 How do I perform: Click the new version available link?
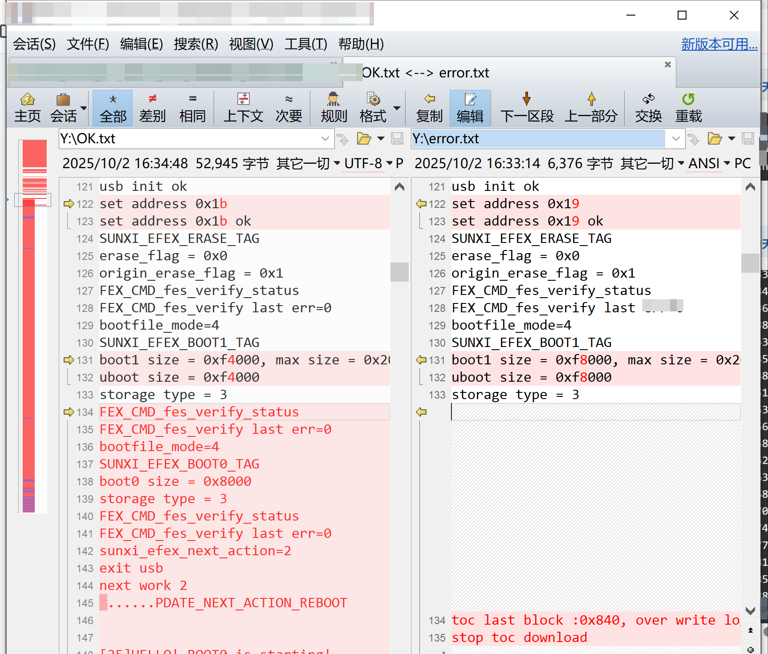[x=719, y=44]
